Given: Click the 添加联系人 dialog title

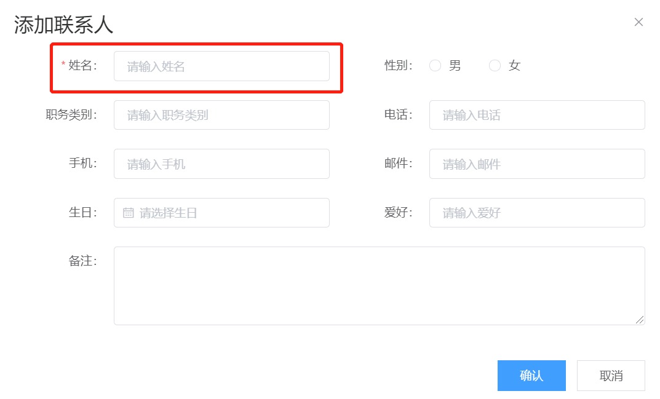Looking at the screenshot, I should (x=64, y=25).
